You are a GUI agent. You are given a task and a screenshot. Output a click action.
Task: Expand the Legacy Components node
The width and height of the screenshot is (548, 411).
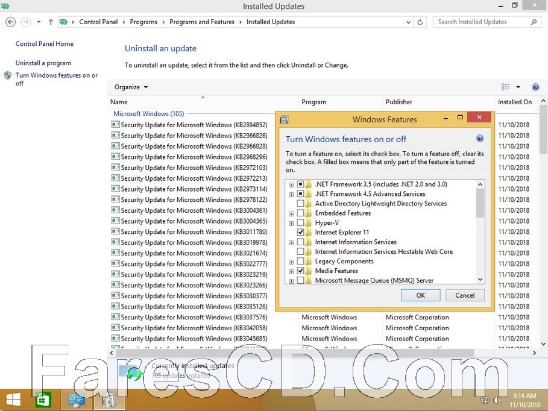[291, 262]
